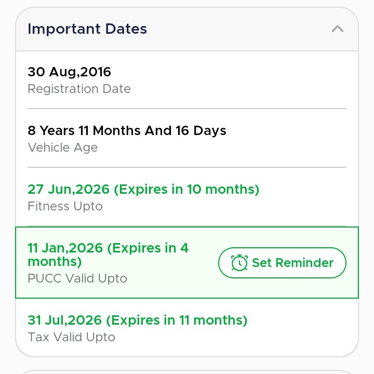Tap the 'Expires in 11 months' note
This screenshot has height=374, width=374.
(x=181, y=320)
